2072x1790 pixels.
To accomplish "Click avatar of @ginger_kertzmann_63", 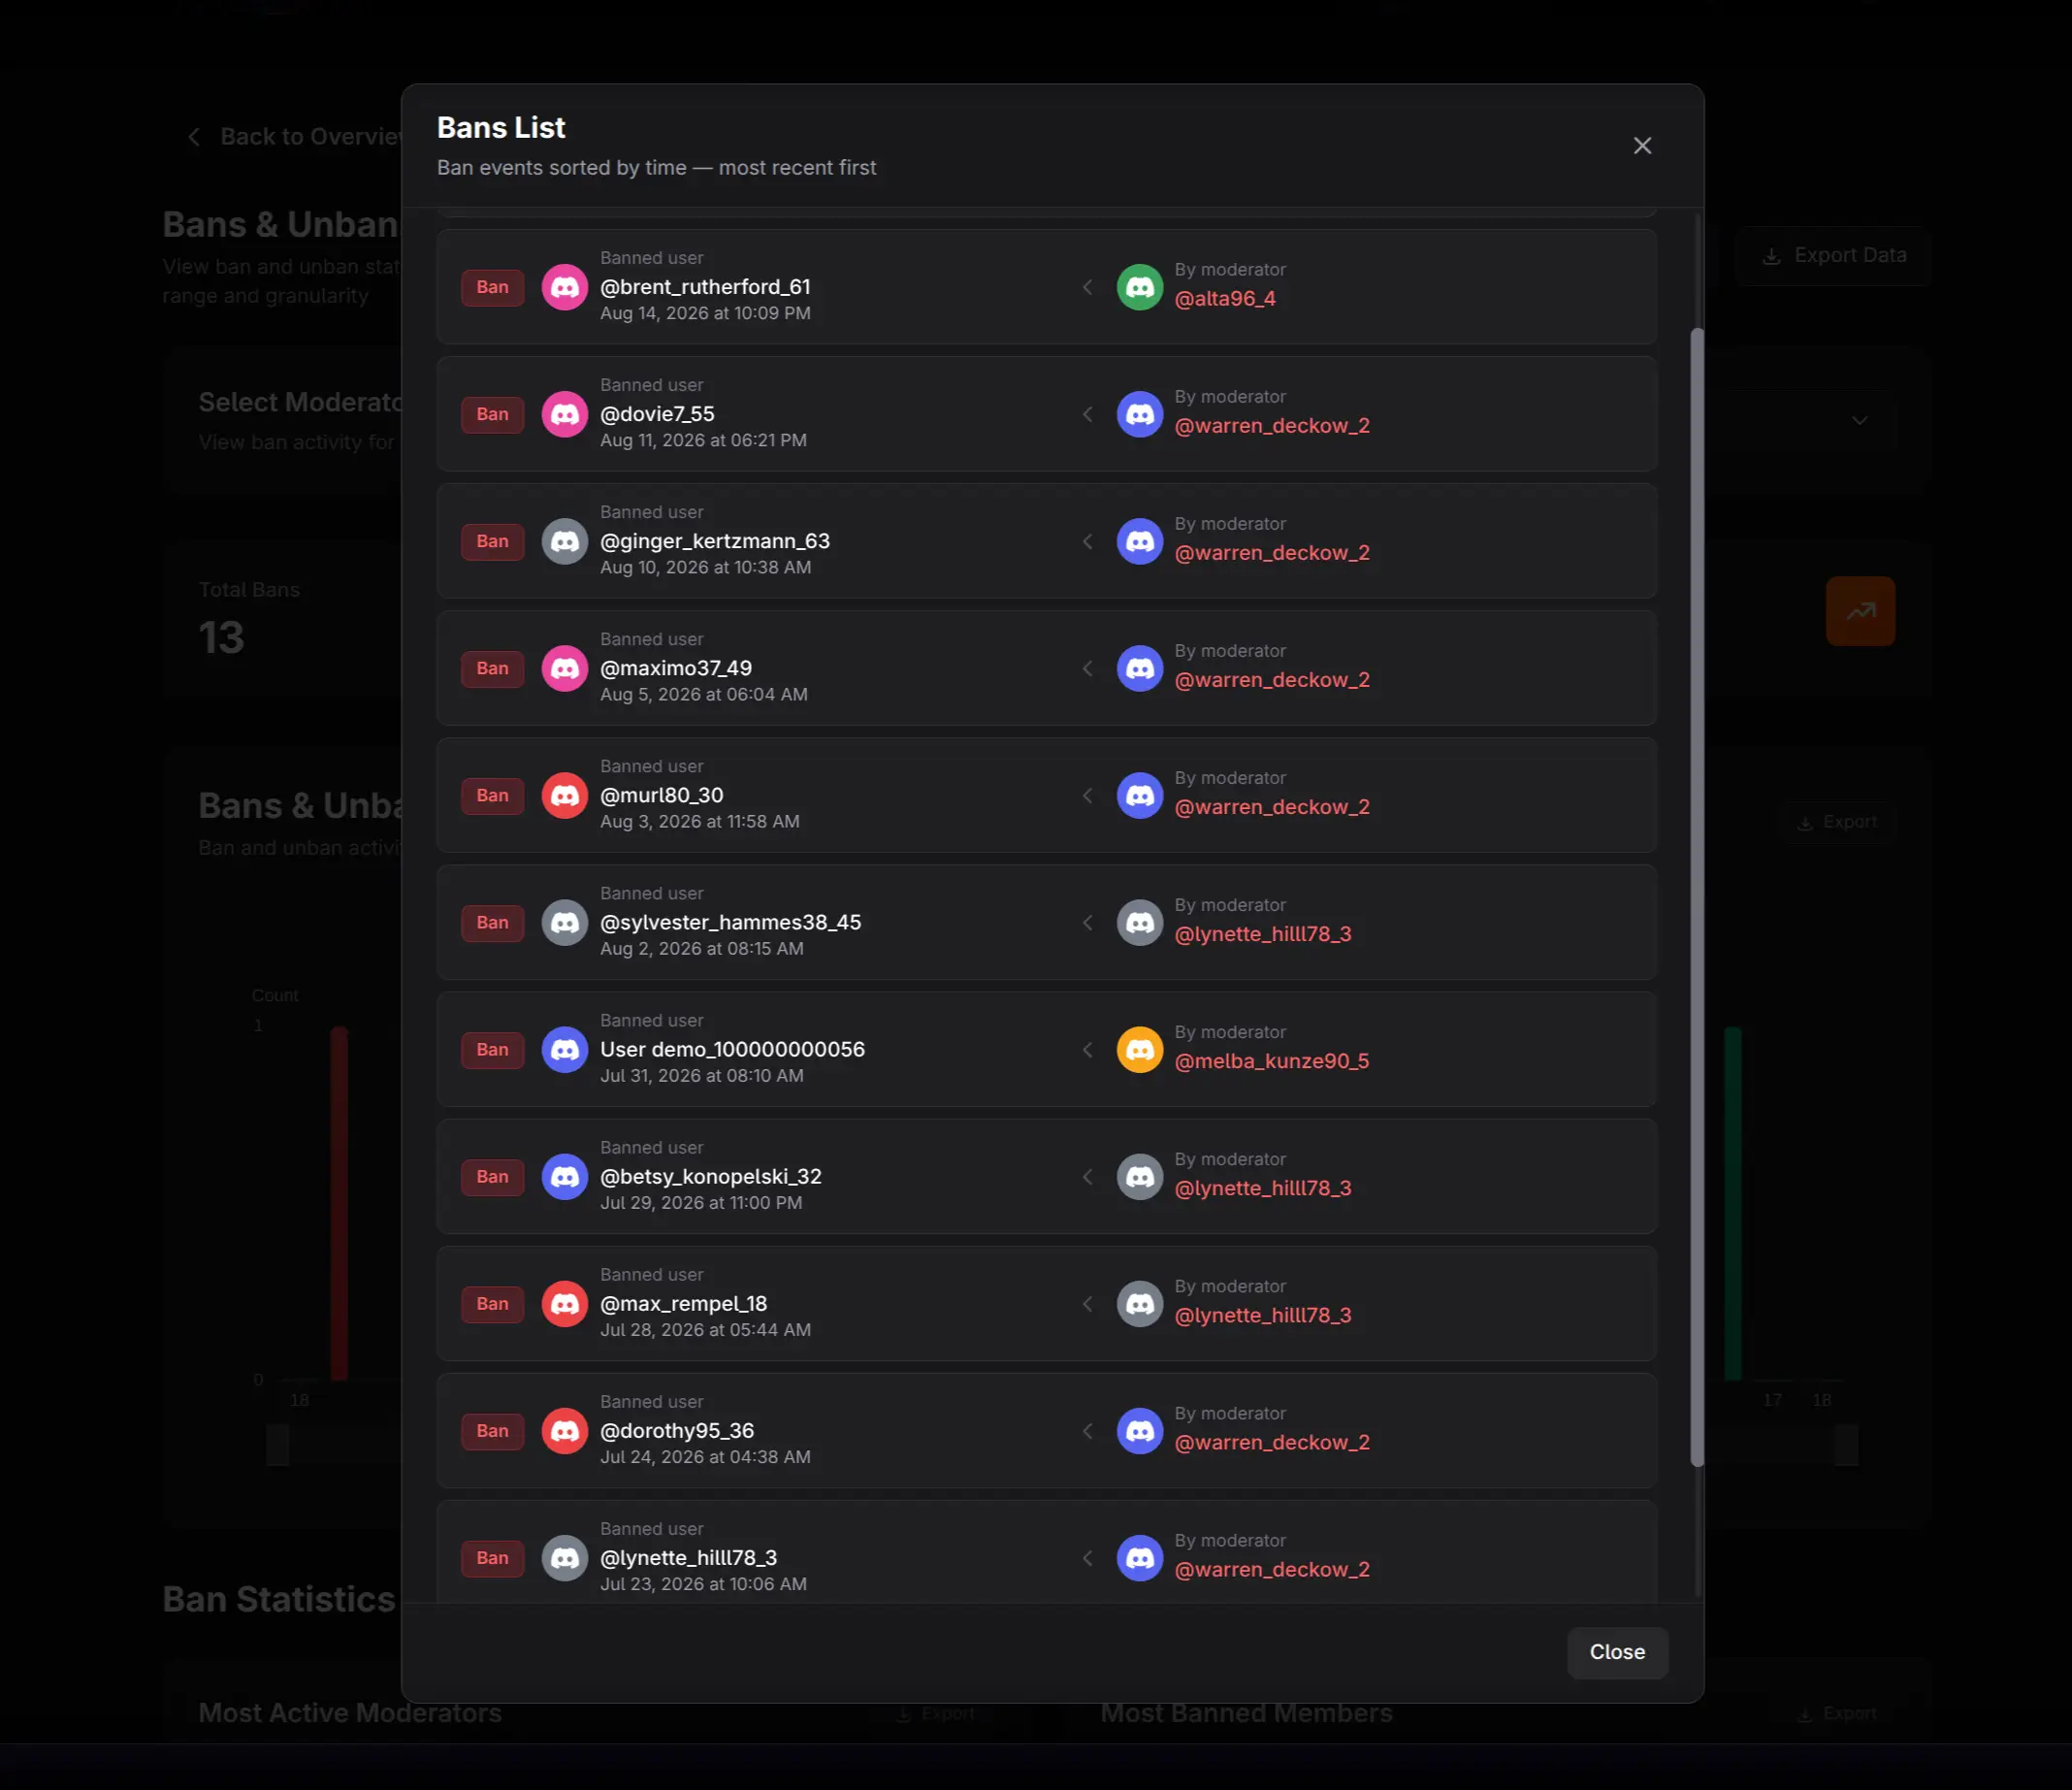I will coord(565,541).
